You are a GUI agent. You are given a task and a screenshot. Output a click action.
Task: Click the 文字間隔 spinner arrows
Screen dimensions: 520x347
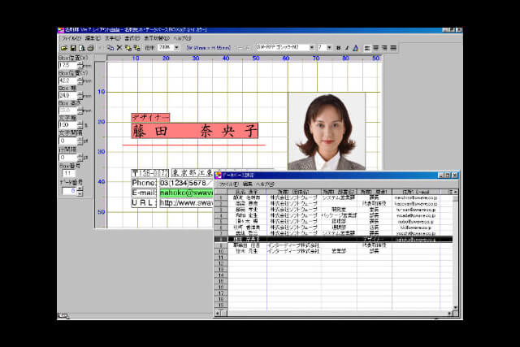[x=80, y=141]
